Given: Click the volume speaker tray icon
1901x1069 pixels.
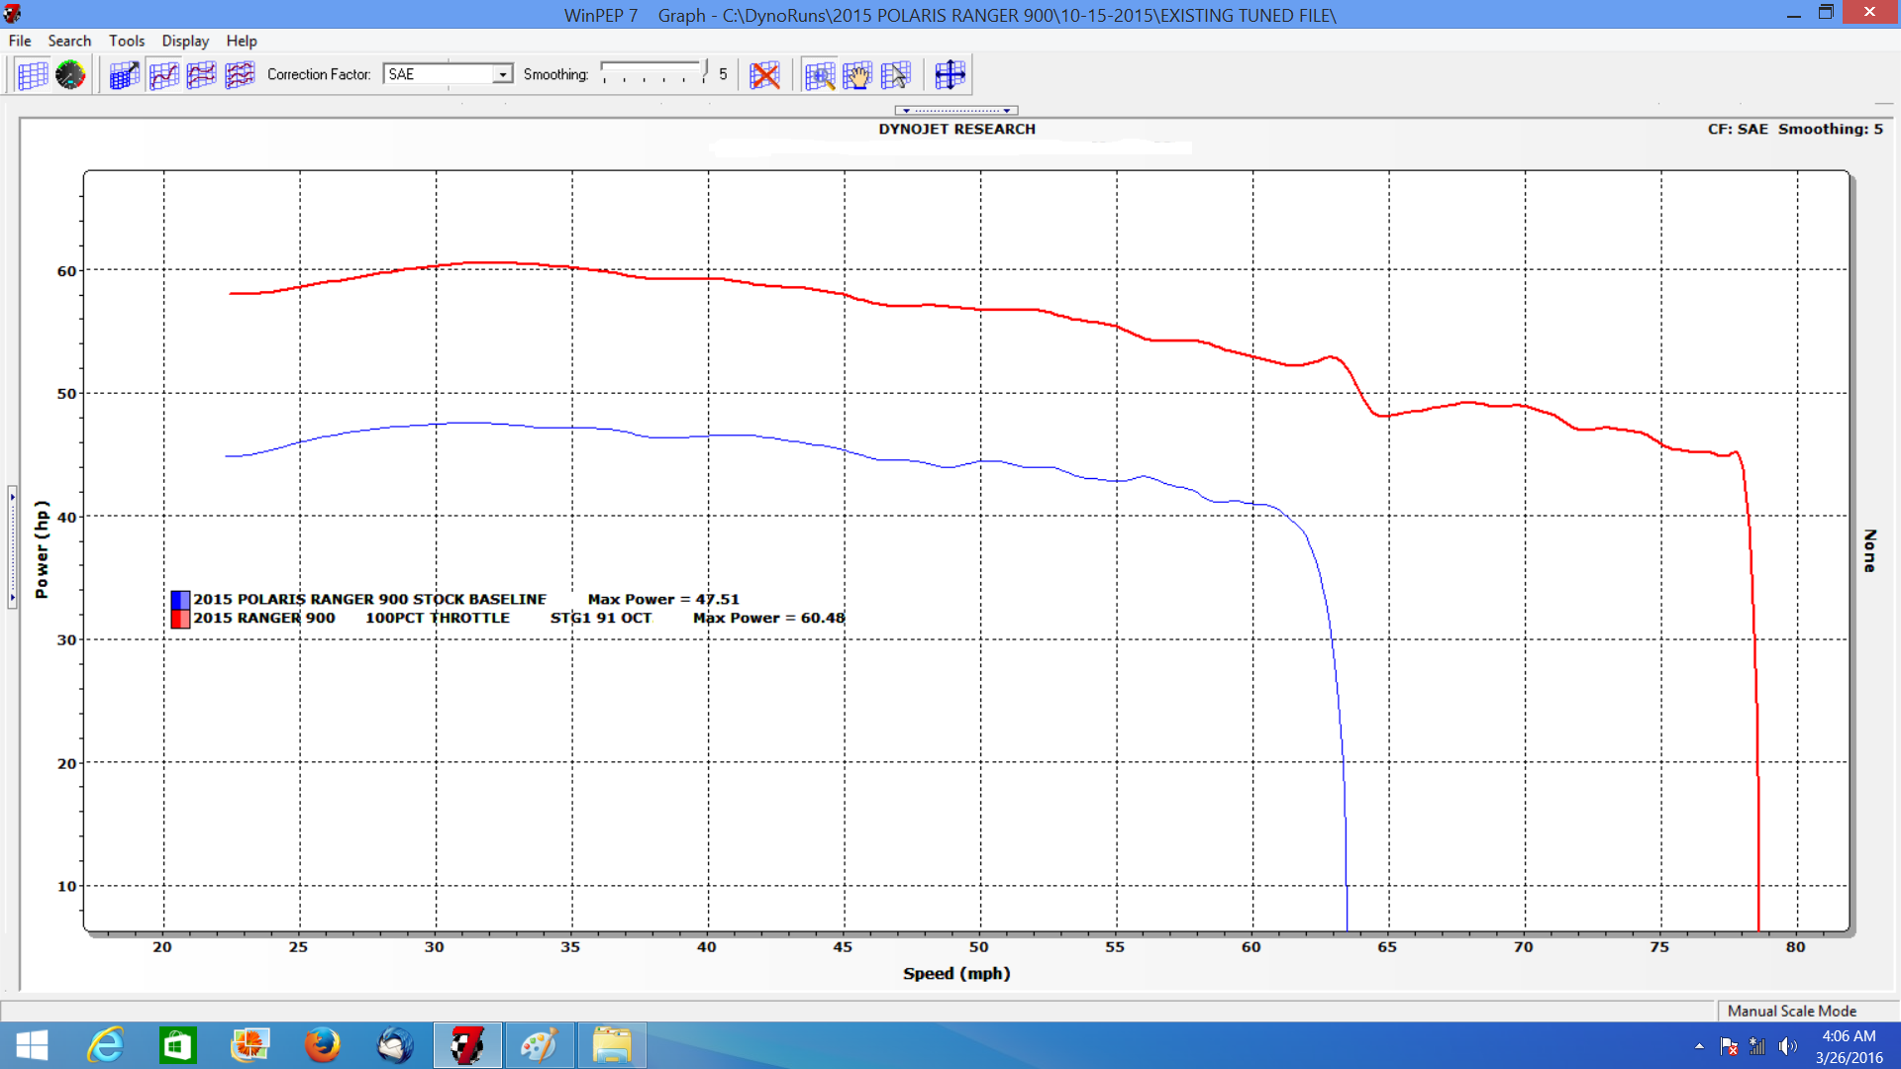Looking at the screenshot, I should (1787, 1046).
